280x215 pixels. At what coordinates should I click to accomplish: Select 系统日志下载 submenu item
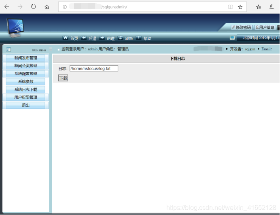tap(25, 89)
